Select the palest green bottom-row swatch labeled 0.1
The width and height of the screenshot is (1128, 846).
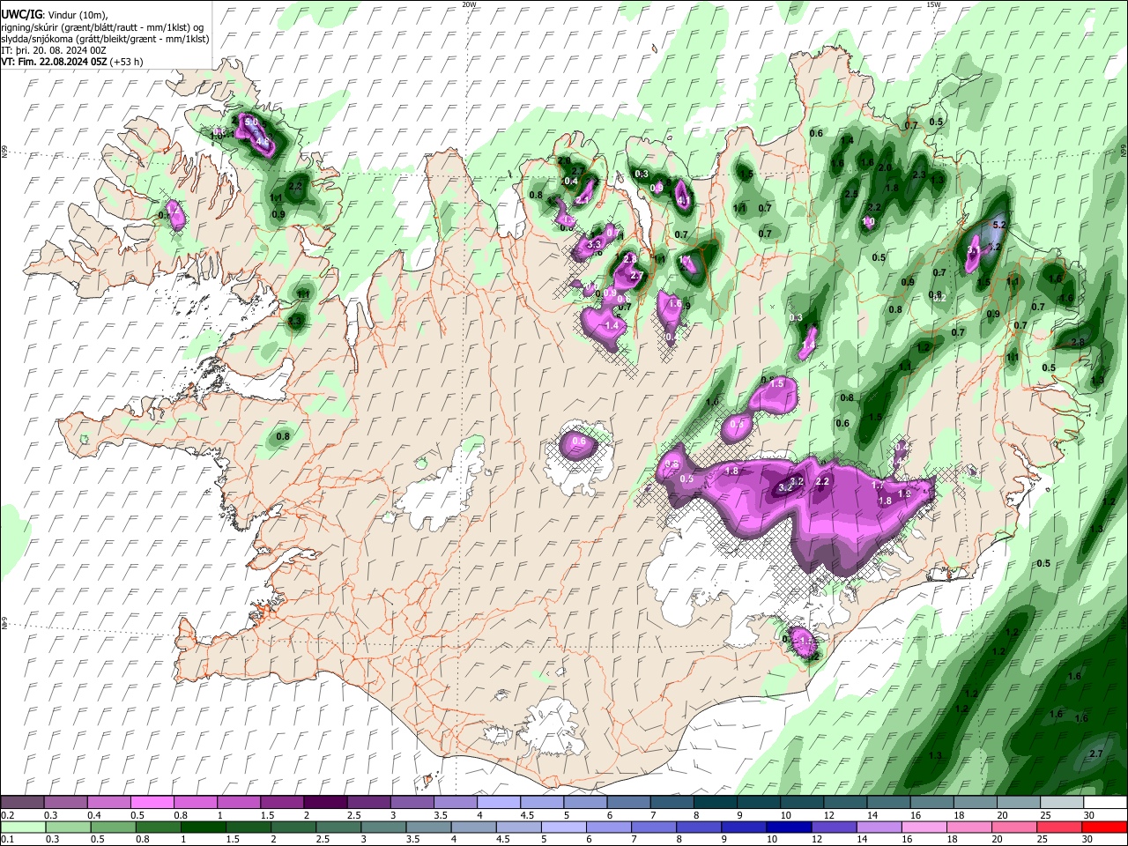(x=23, y=827)
